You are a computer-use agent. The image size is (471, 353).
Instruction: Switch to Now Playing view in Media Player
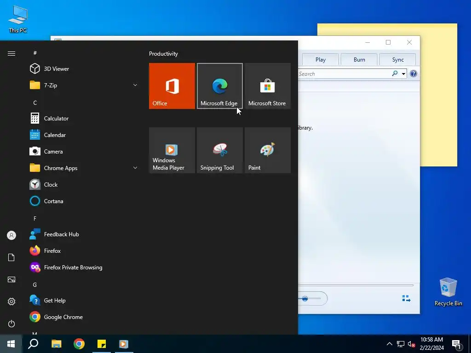(x=406, y=298)
